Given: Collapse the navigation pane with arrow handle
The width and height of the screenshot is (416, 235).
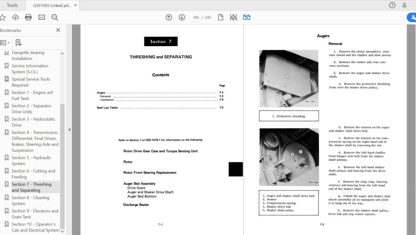Looking at the screenshot, I should tap(70, 130).
